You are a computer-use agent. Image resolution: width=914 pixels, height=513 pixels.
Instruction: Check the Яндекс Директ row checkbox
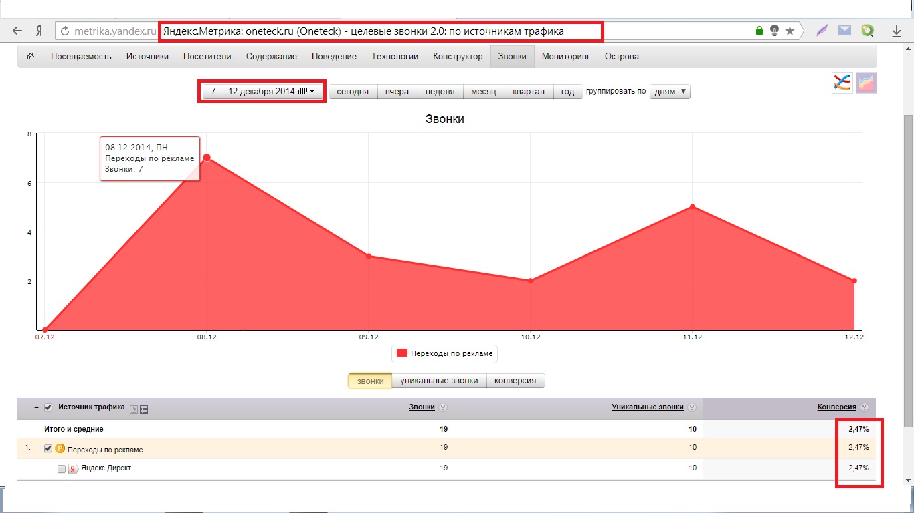[x=62, y=469]
